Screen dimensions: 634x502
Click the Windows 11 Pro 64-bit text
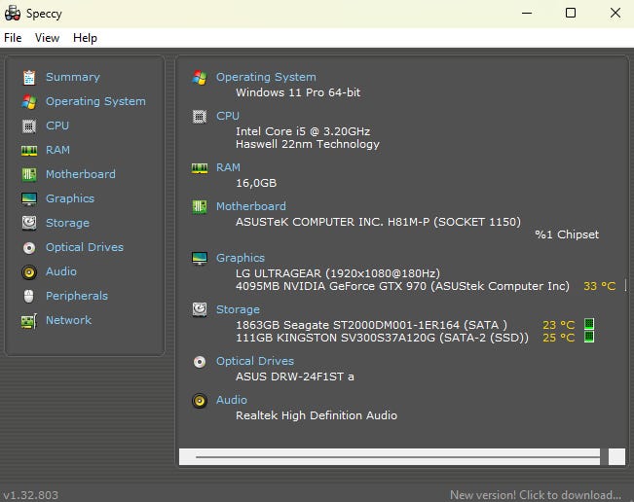[x=298, y=92]
